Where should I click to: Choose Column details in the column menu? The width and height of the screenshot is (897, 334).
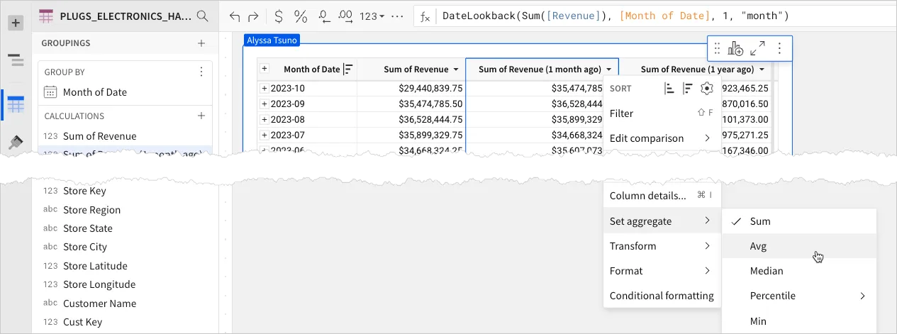click(662, 196)
